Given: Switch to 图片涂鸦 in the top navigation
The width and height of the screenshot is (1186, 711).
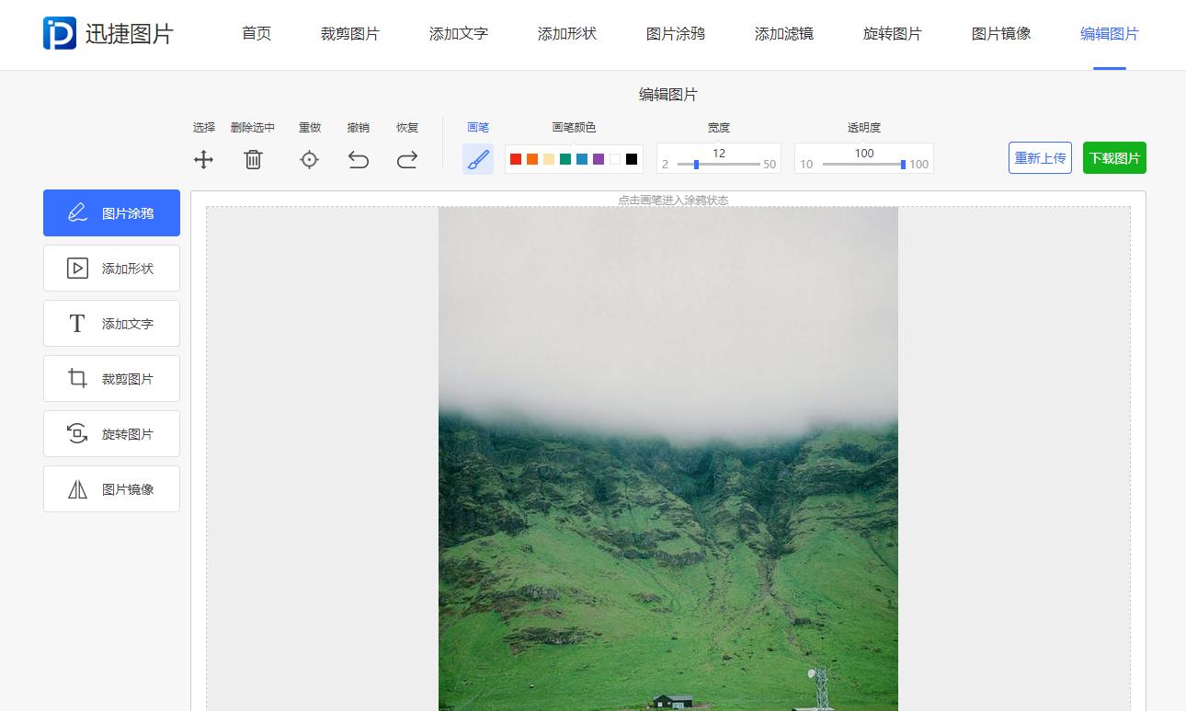Looking at the screenshot, I should [x=675, y=34].
